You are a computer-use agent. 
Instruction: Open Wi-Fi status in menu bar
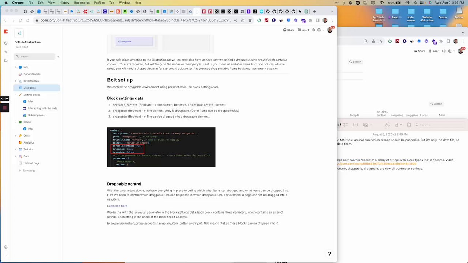pos(382,3)
